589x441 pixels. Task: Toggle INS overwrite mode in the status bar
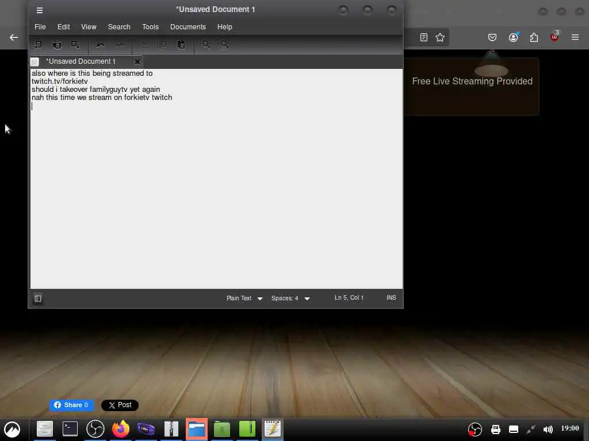(391, 298)
